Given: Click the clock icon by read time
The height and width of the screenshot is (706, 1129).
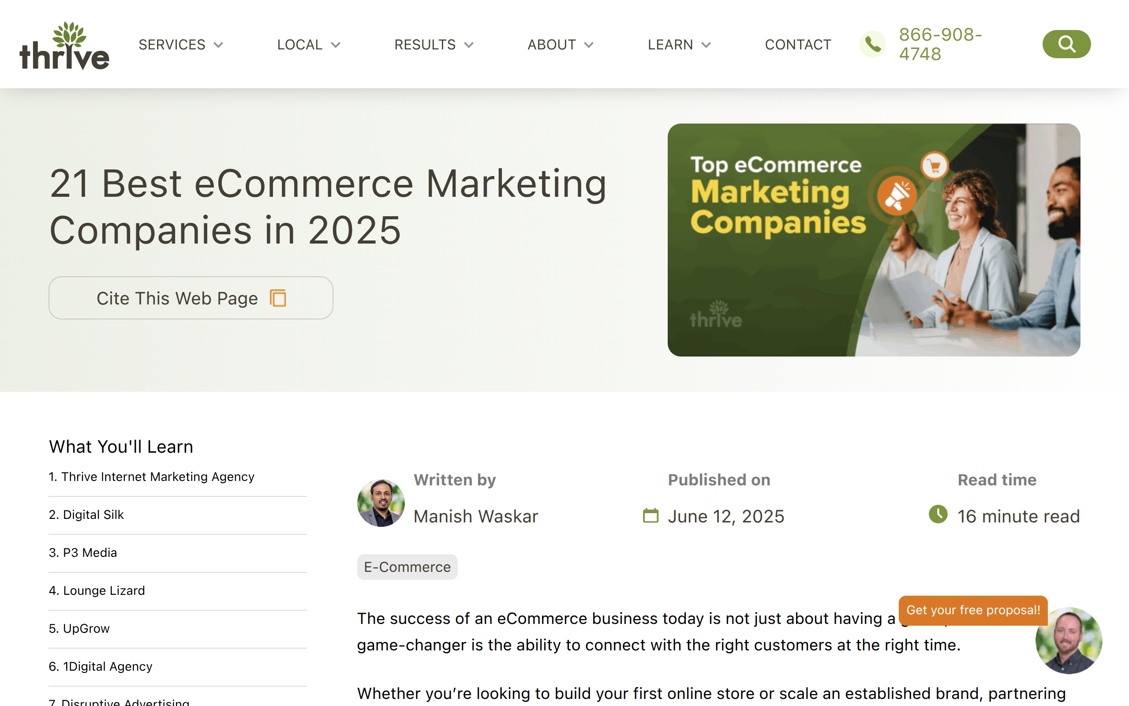Looking at the screenshot, I should coord(938,514).
